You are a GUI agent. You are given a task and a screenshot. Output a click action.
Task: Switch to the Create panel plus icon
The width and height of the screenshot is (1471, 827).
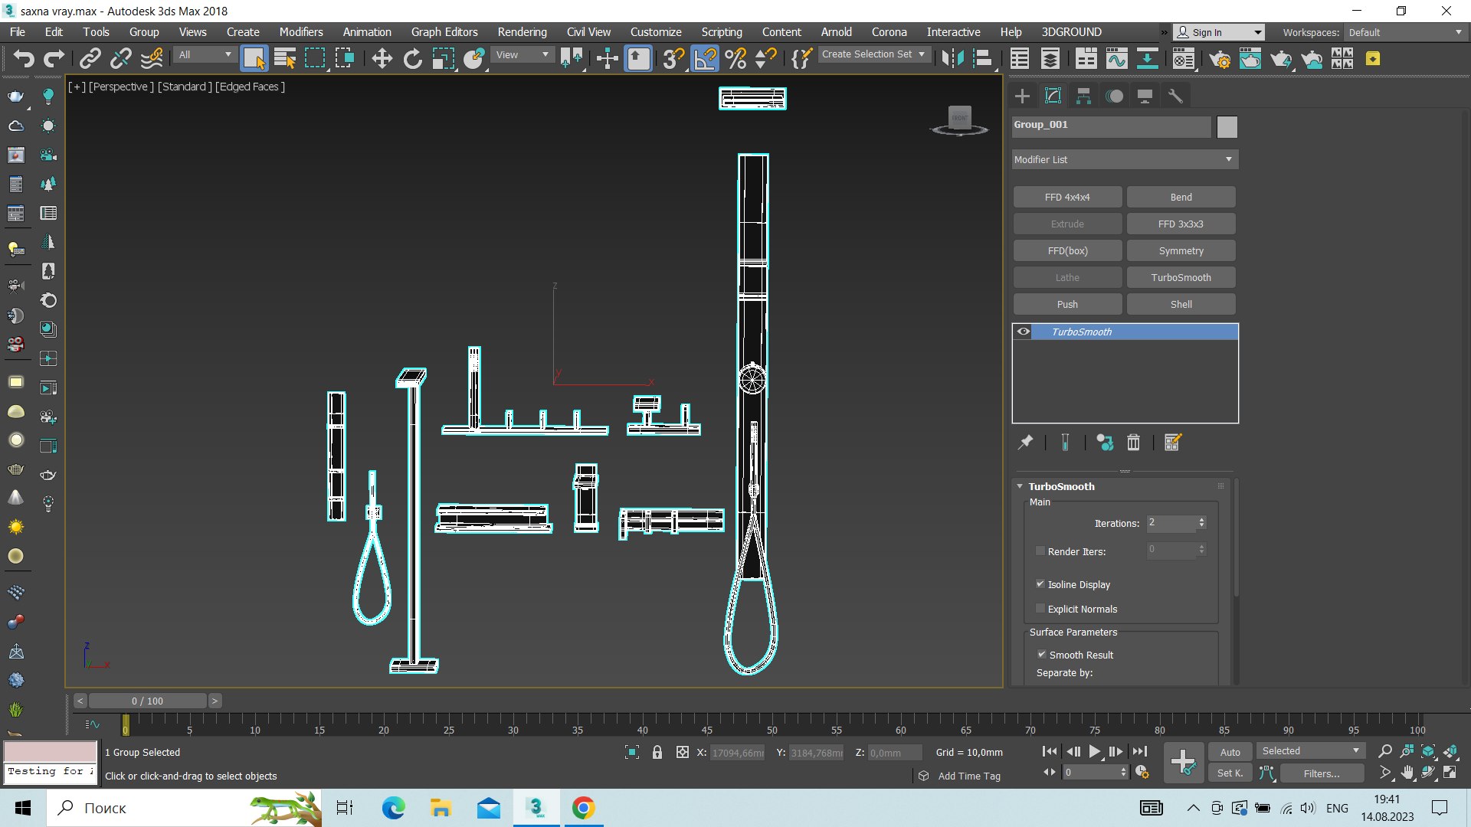coord(1022,96)
